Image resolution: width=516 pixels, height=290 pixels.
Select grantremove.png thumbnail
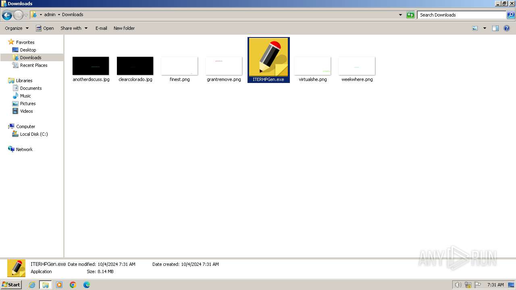224,66
